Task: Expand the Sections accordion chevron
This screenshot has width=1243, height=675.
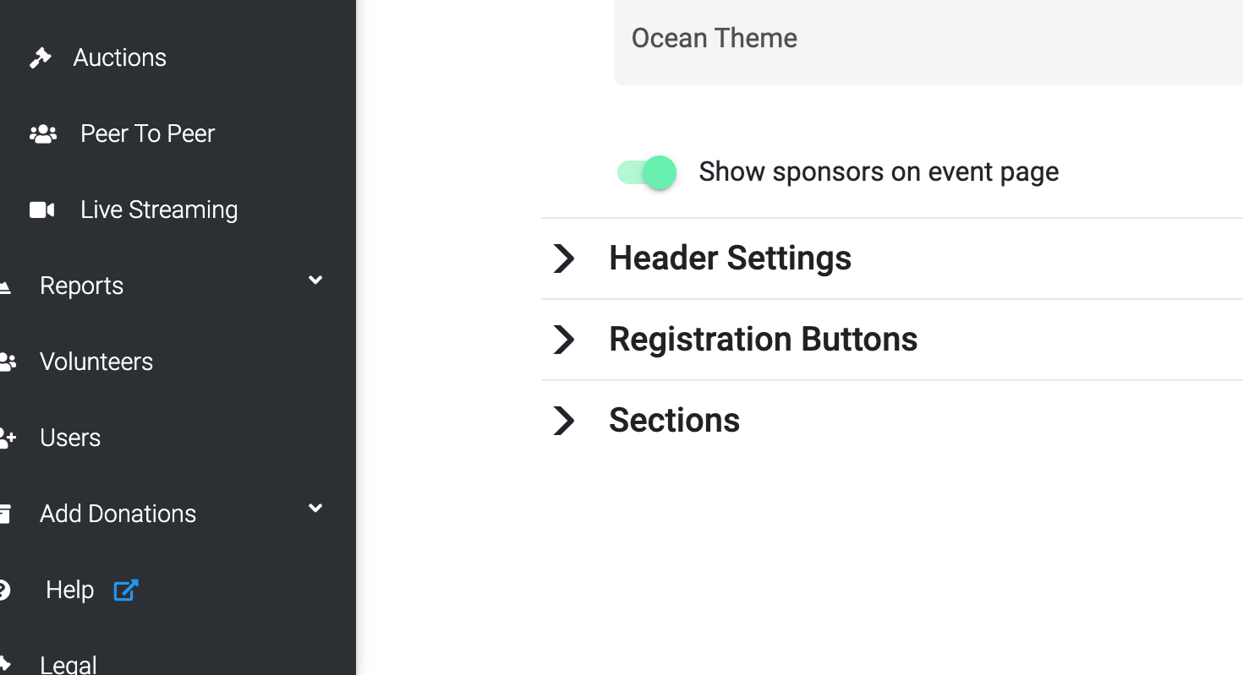Action: pos(564,421)
